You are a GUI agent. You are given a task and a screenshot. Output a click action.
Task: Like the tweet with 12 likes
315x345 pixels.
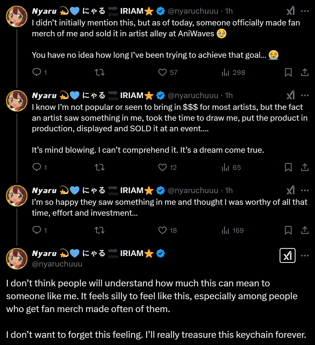click(x=163, y=167)
